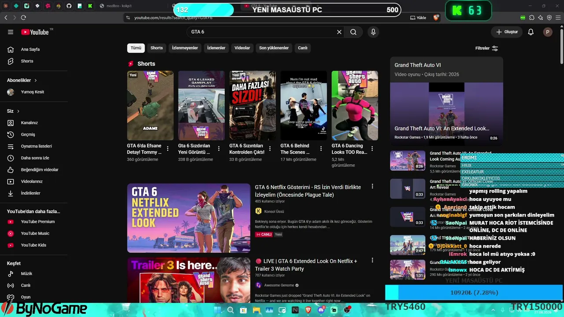564x317 pixels.
Task: Click the magnifier search button
Action: (353, 32)
